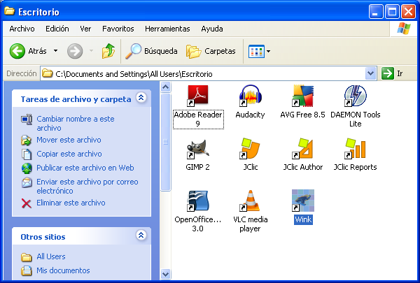420x283 pixels.
Task: Open the Herramientas menu
Action: (167, 29)
